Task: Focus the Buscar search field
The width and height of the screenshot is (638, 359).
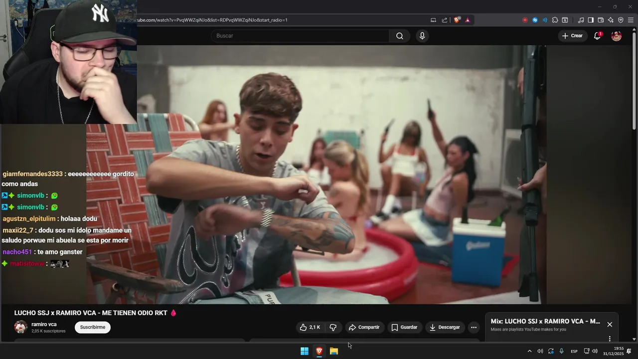Action: click(300, 36)
